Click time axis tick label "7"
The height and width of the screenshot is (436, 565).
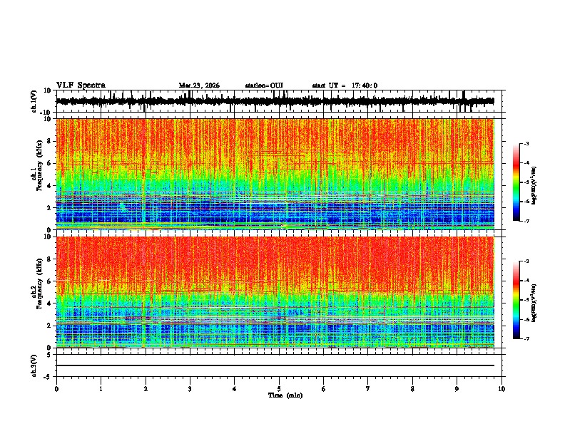(x=368, y=389)
